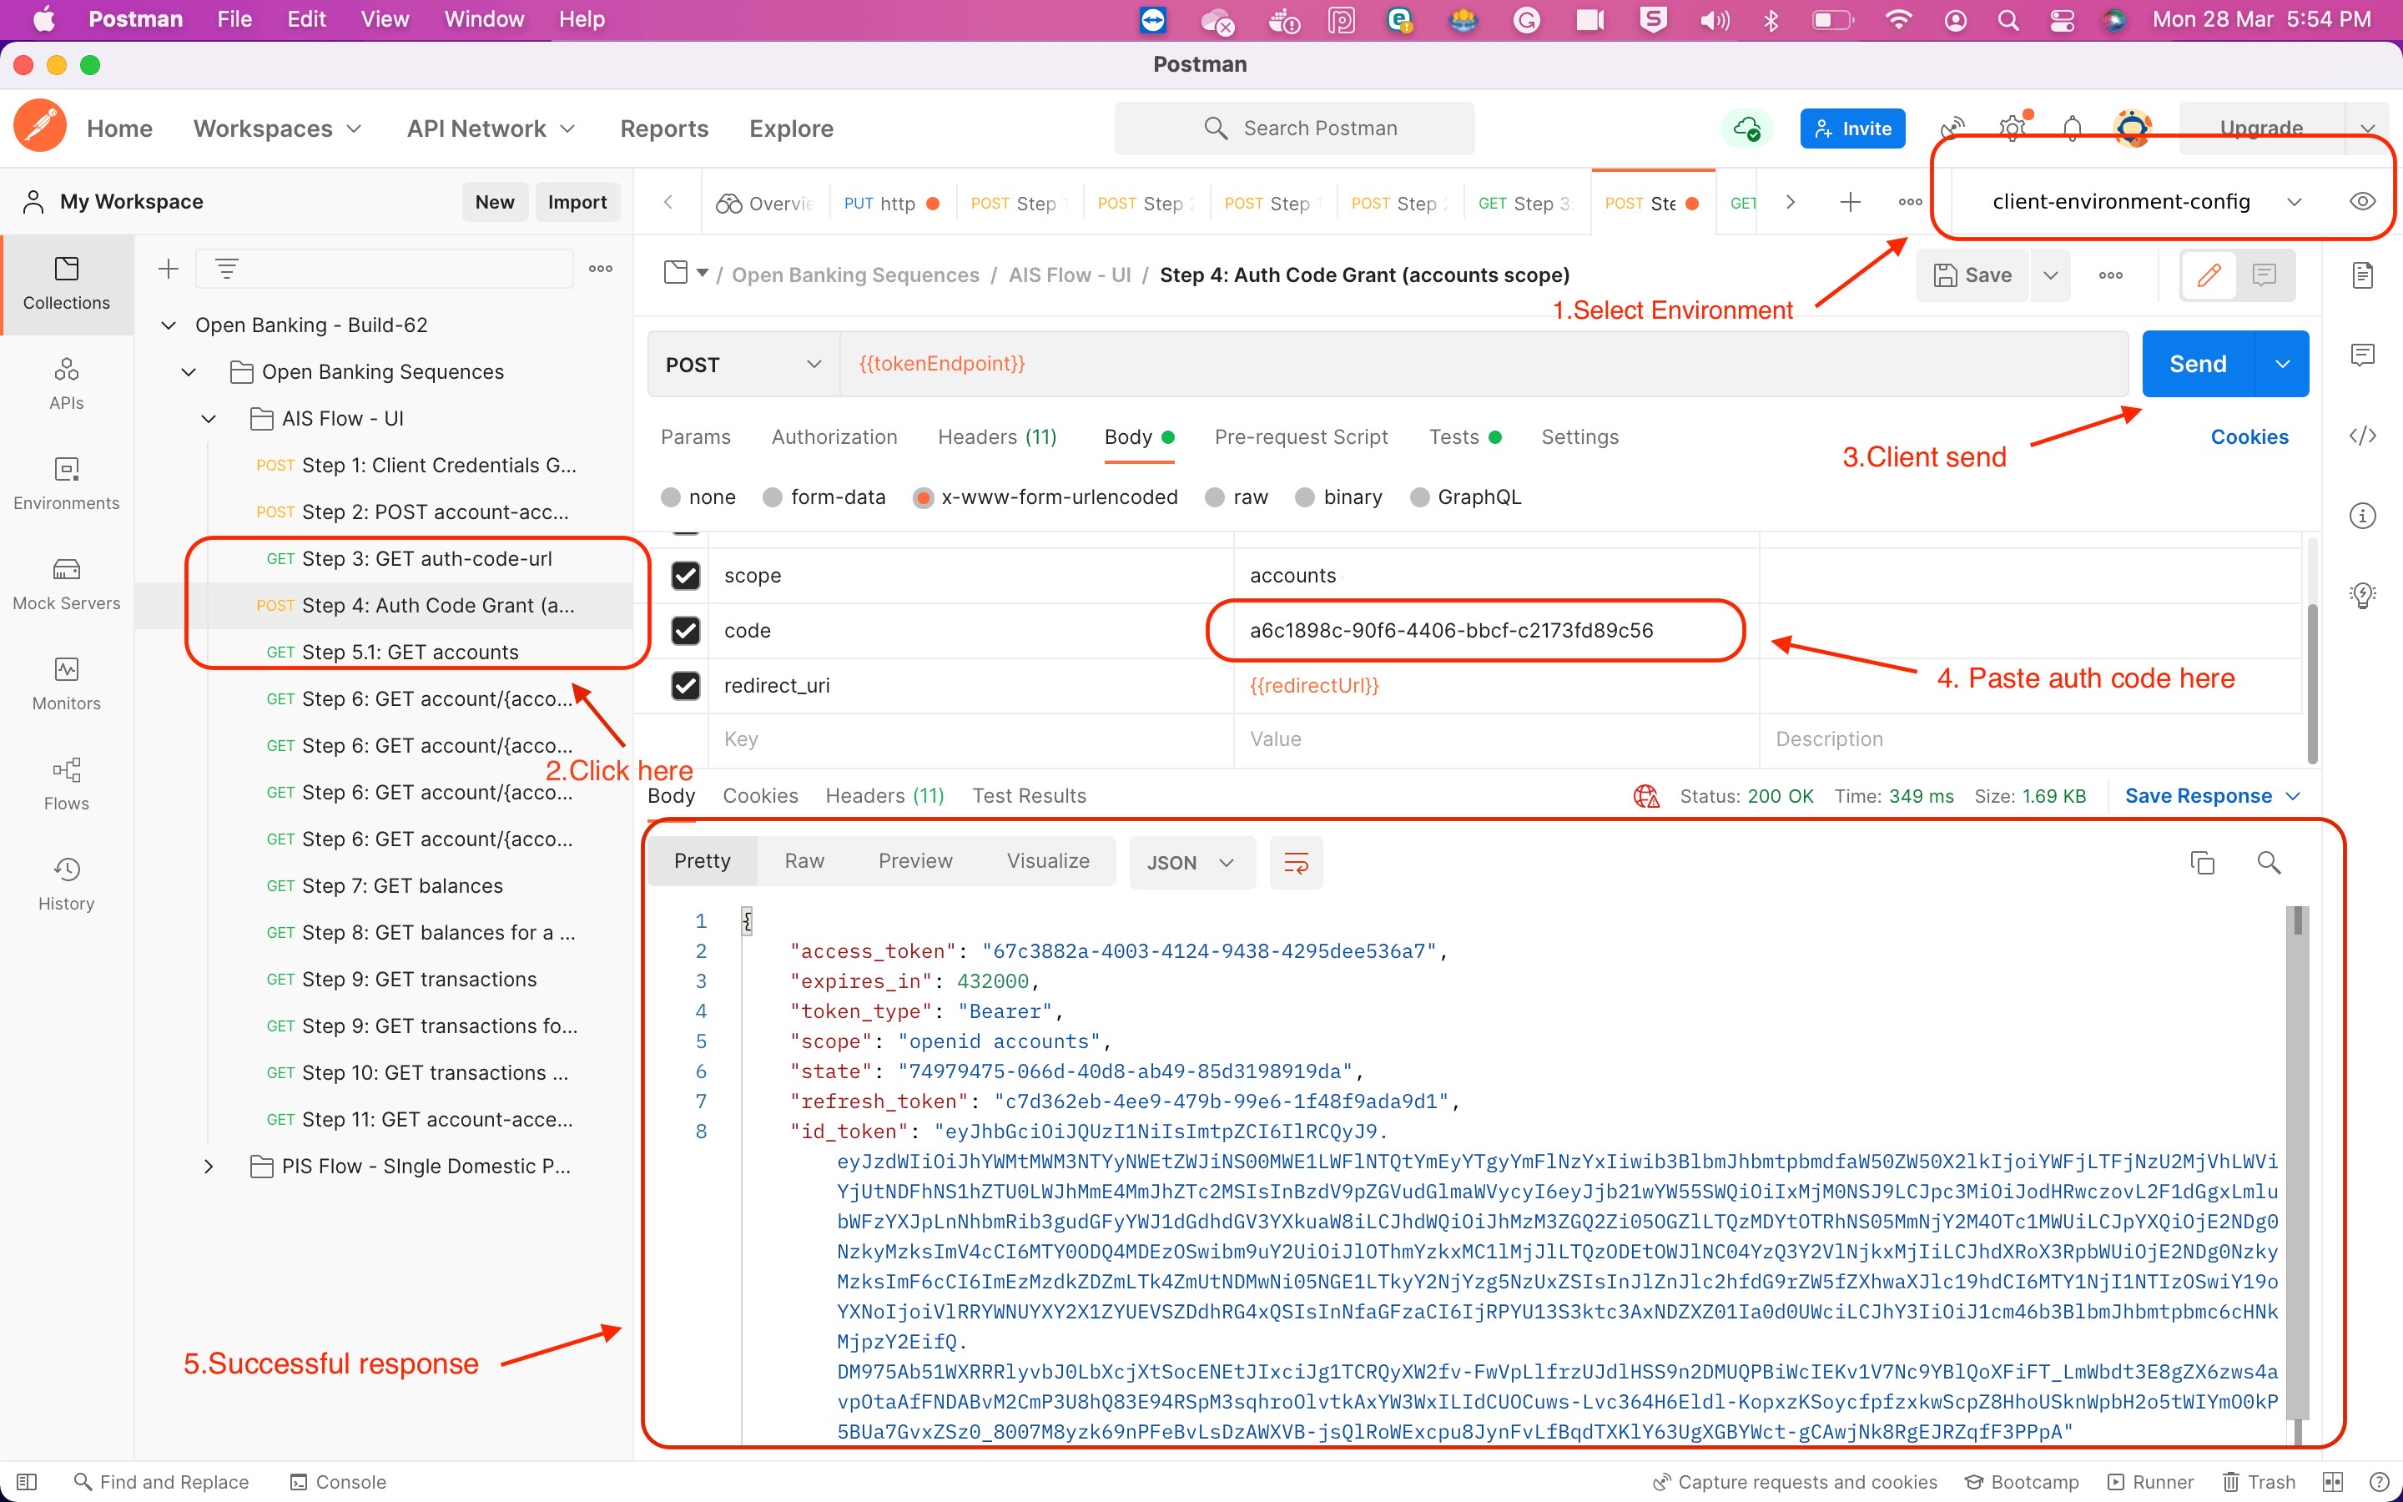Open the POST method dropdown

tap(743, 365)
